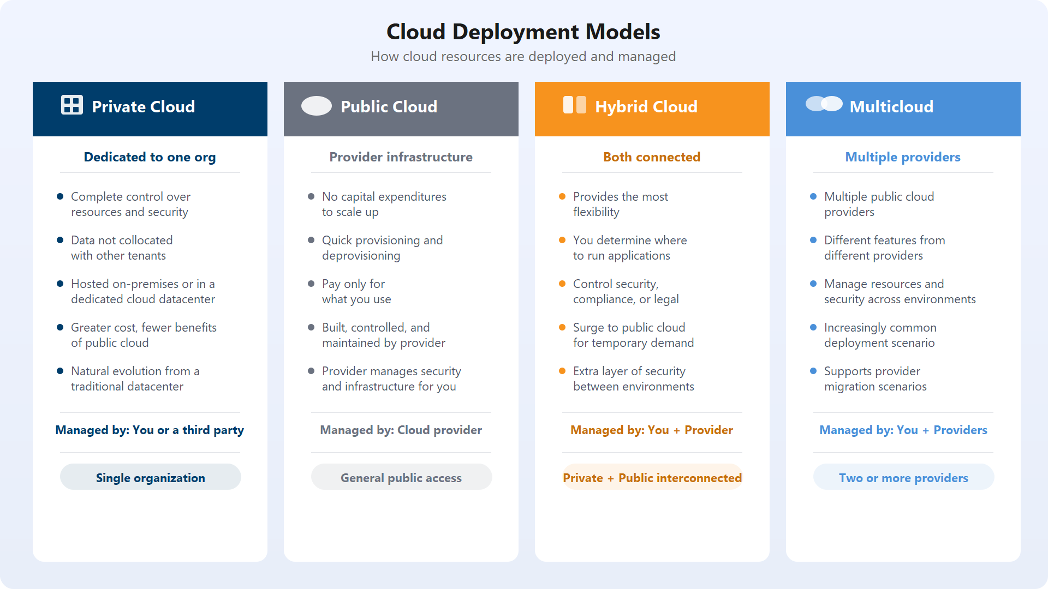Click the bullet marker for 'Supports provider migration scenarios'
Image resolution: width=1048 pixels, height=589 pixels.
813,371
